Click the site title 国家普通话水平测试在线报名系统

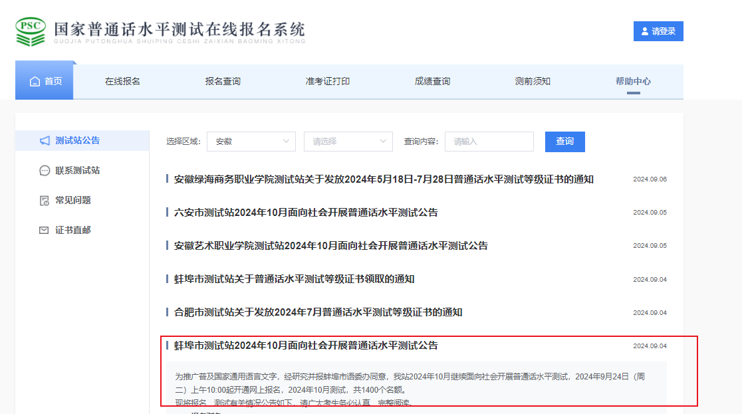coord(180,29)
